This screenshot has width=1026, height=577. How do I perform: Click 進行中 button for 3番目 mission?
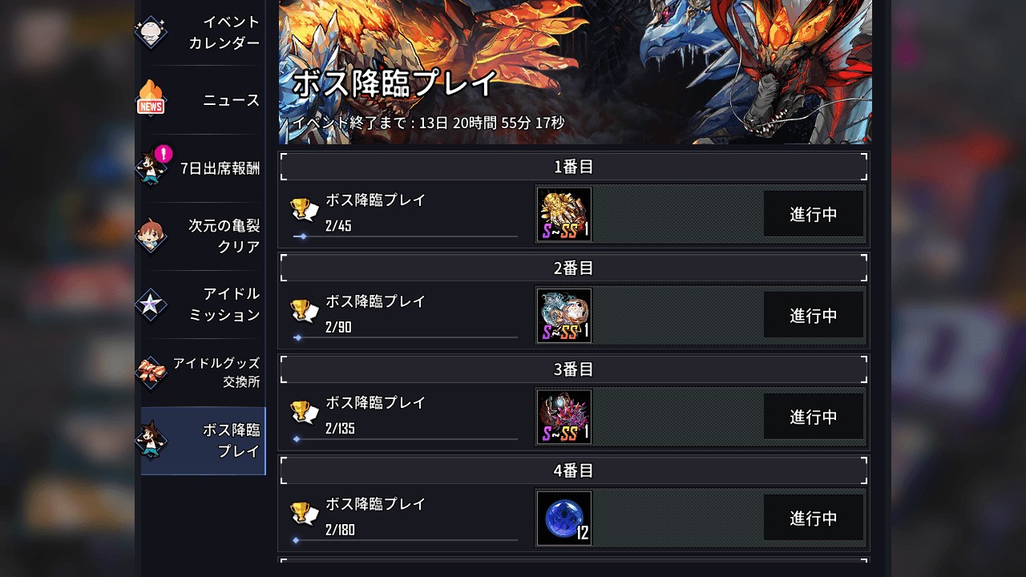(814, 417)
